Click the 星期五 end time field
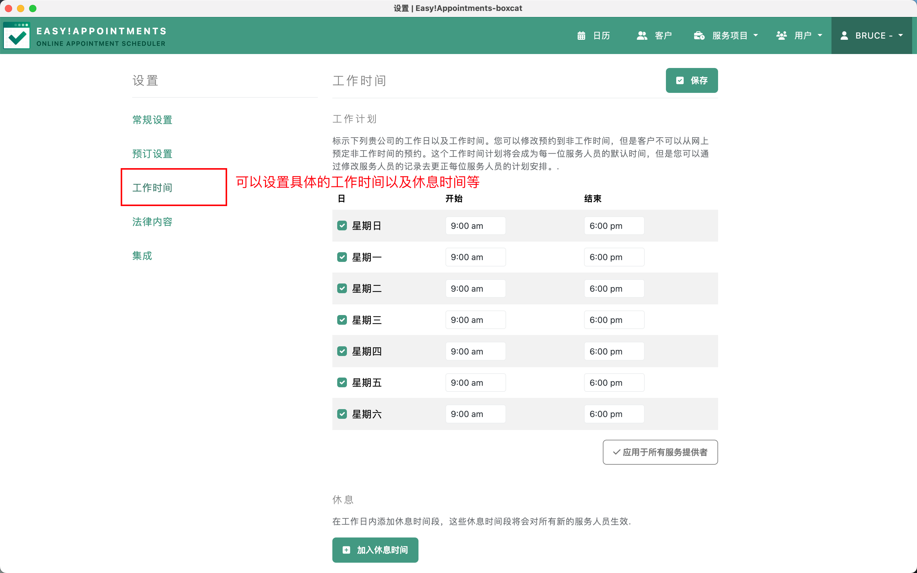 (x=614, y=382)
